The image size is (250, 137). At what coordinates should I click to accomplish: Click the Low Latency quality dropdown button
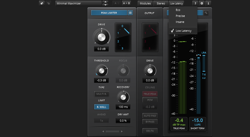tap(177, 3)
